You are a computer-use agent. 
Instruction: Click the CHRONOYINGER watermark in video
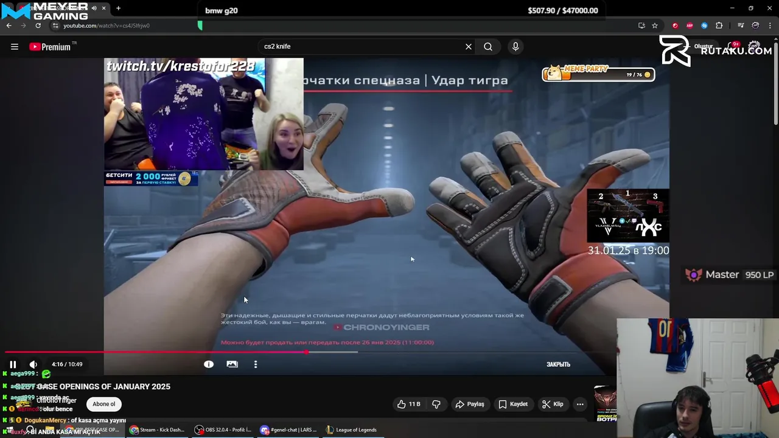point(382,327)
